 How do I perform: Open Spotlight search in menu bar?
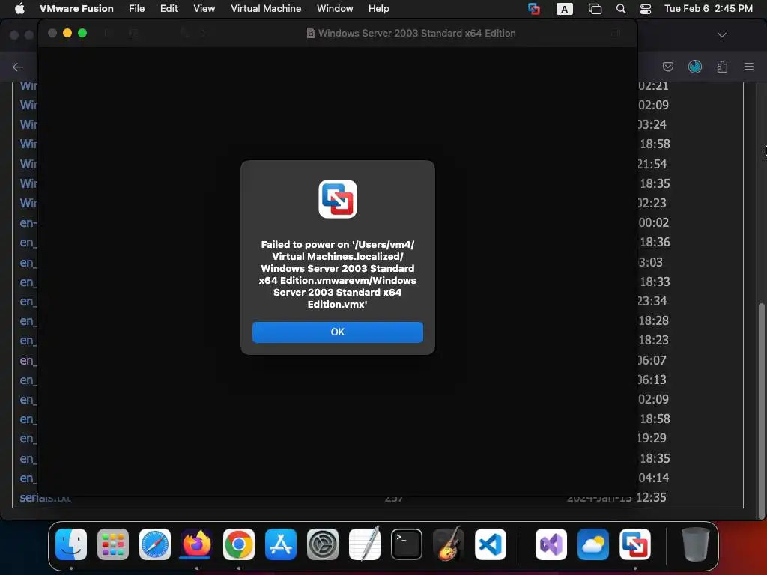pyautogui.click(x=621, y=9)
